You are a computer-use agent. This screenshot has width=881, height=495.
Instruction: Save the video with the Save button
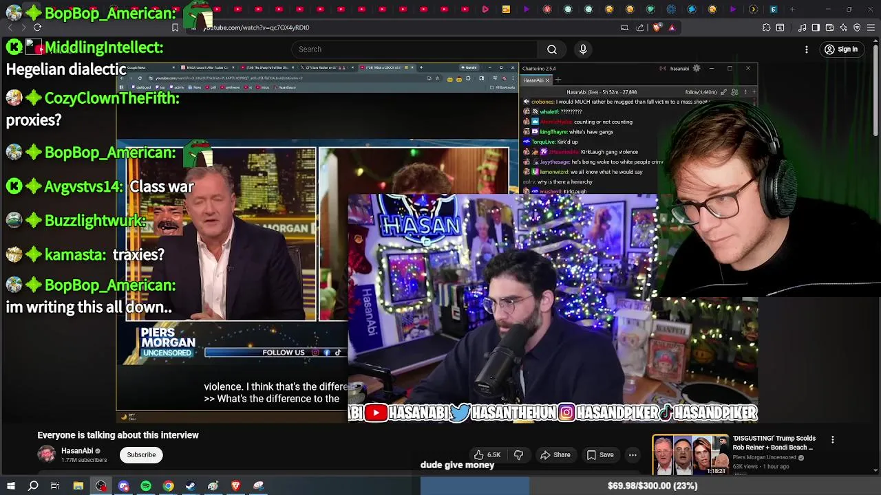(600, 454)
